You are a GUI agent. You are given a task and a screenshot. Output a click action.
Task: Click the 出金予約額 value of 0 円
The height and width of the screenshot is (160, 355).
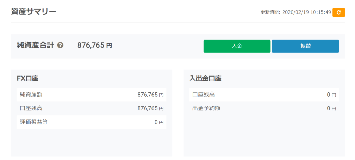(331, 108)
